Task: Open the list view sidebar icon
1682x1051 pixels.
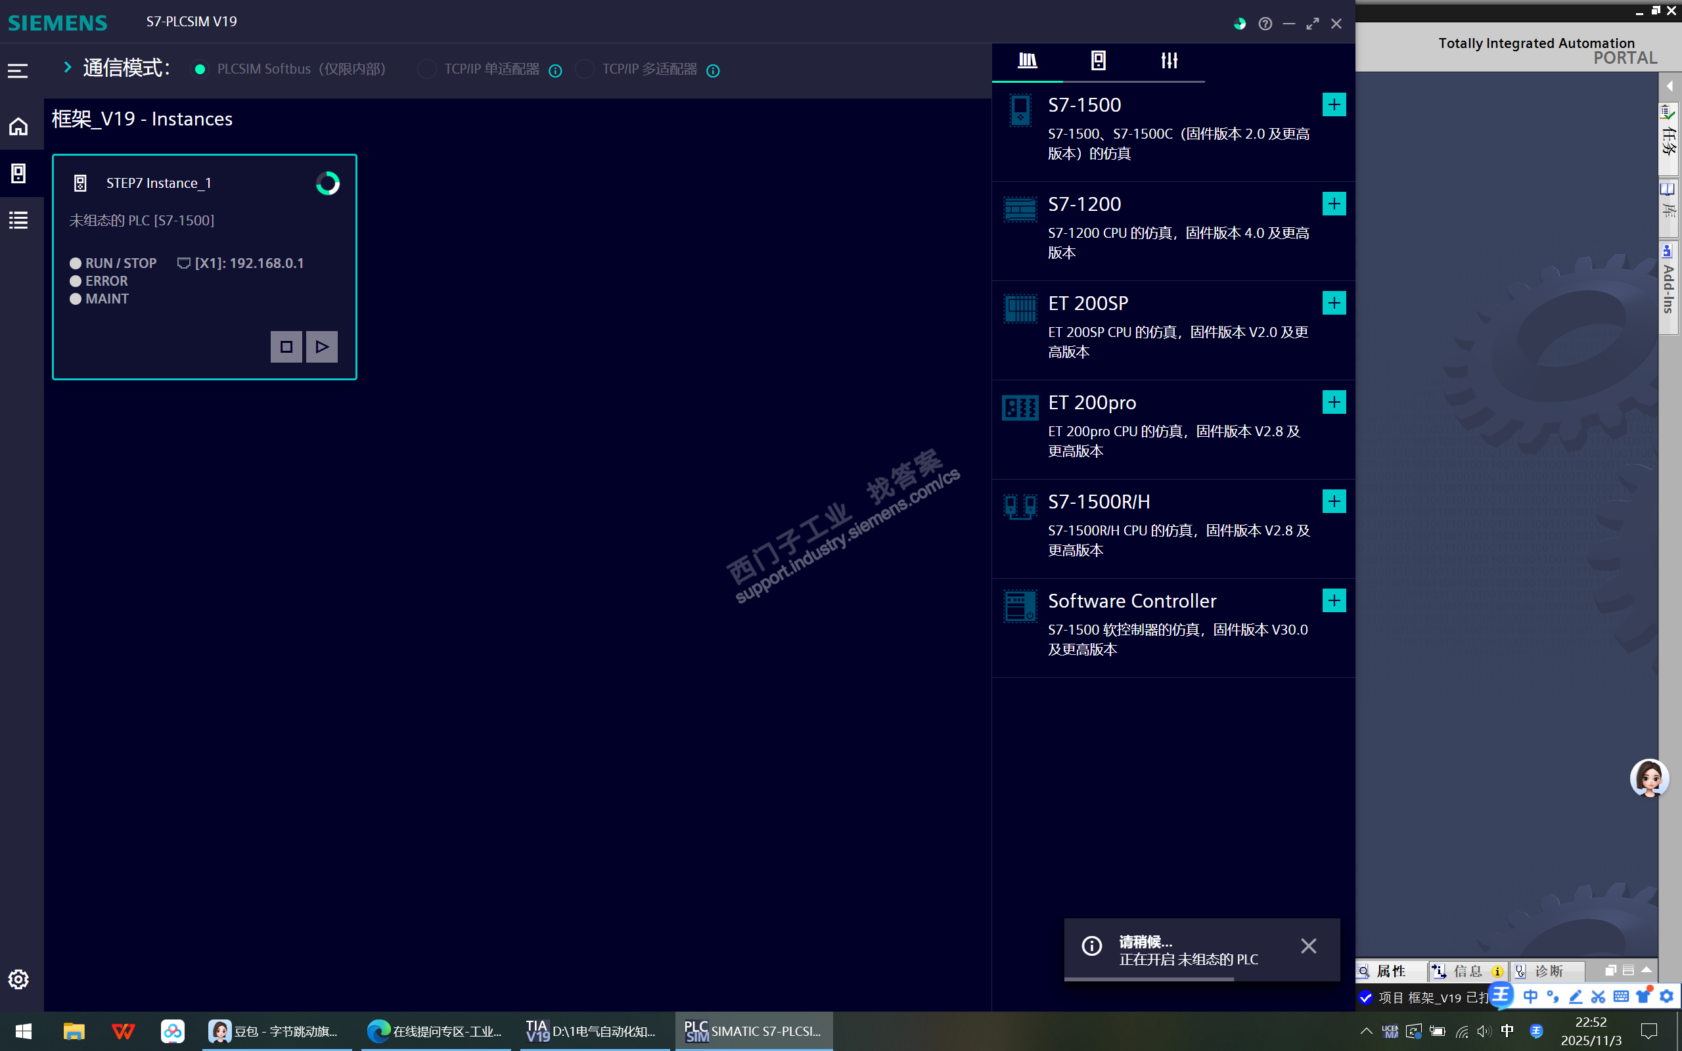Action: coord(19,220)
